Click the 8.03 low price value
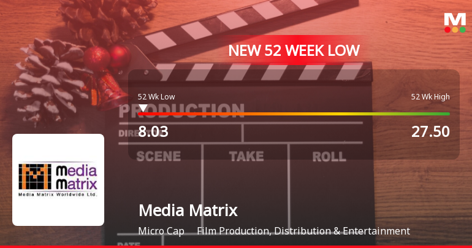 click(153, 132)
